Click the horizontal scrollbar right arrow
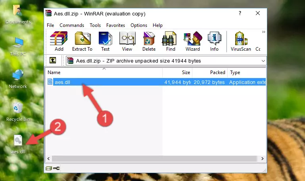 pos(263,158)
